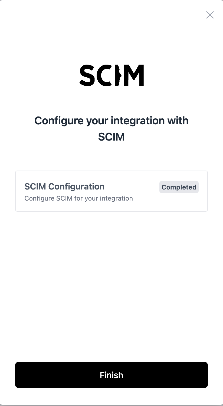Click the letter S in the logo
Screen dimensions: 223x406
[87, 75]
